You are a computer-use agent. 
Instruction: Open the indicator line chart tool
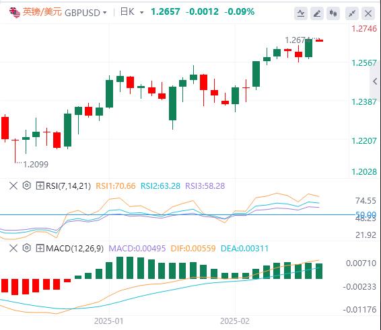click(x=301, y=13)
